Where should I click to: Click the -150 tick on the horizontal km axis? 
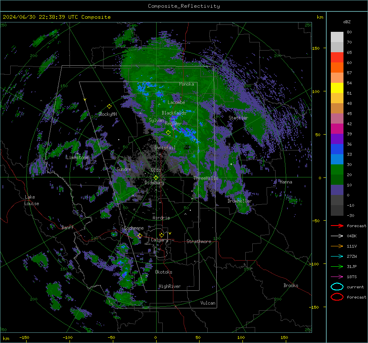(24, 337)
